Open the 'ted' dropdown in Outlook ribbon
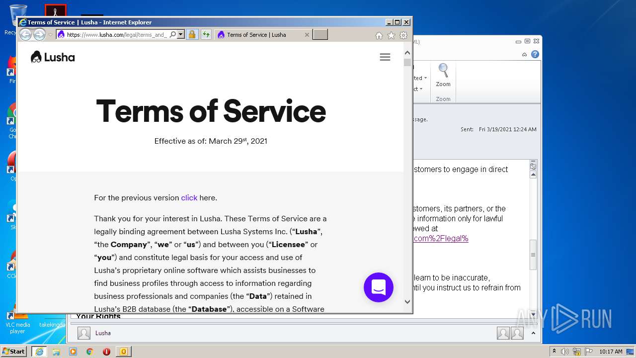The height and width of the screenshot is (358, 636). tap(421, 78)
